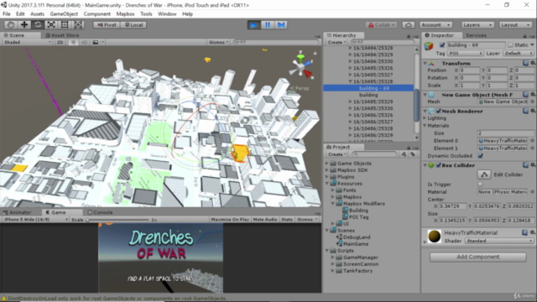Select the Move tool
Viewport: 537px width, 302px height.
click(x=24, y=25)
